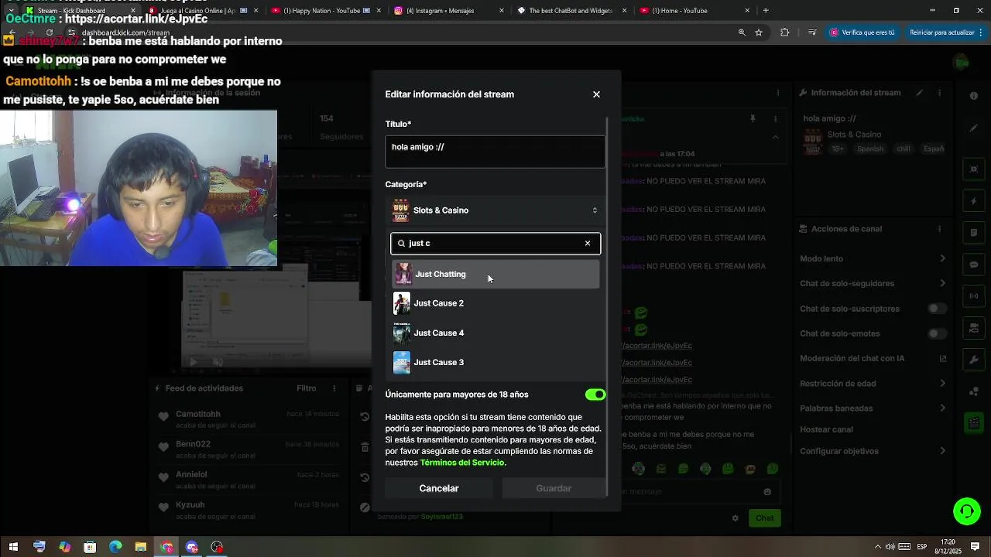Click the broadcast signal icon in right sidebar
The width and height of the screenshot is (991, 557).
pyautogui.click(x=974, y=296)
